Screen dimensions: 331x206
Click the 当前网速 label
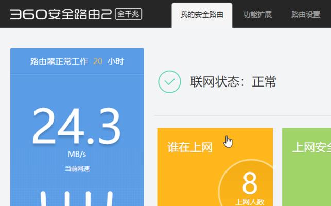pyautogui.click(x=77, y=169)
